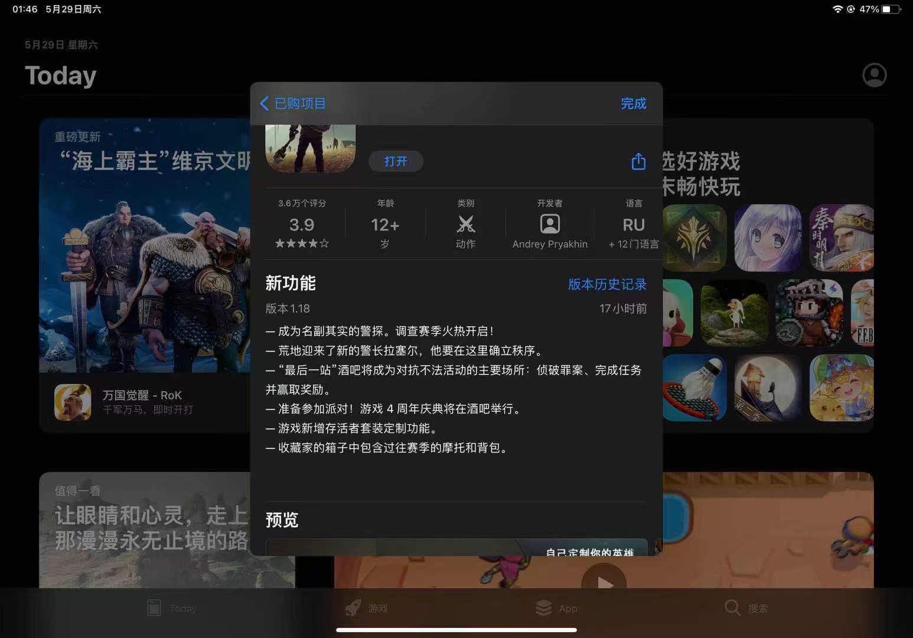Tap the 17小时前 update time
The width and height of the screenshot is (913, 638).
623,308
